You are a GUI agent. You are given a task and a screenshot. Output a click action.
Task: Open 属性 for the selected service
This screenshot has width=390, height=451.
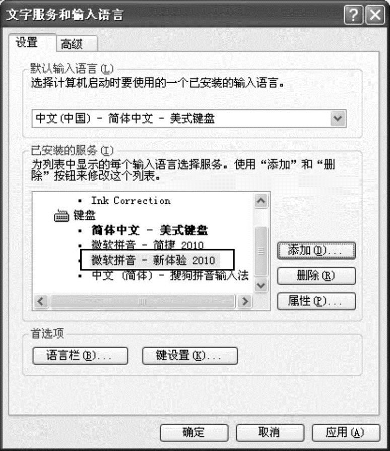(316, 301)
